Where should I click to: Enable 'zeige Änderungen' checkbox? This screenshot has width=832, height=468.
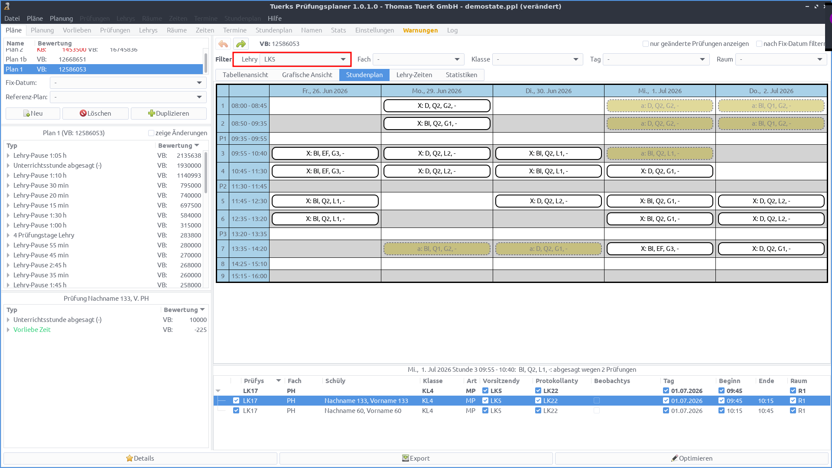pos(151,133)
